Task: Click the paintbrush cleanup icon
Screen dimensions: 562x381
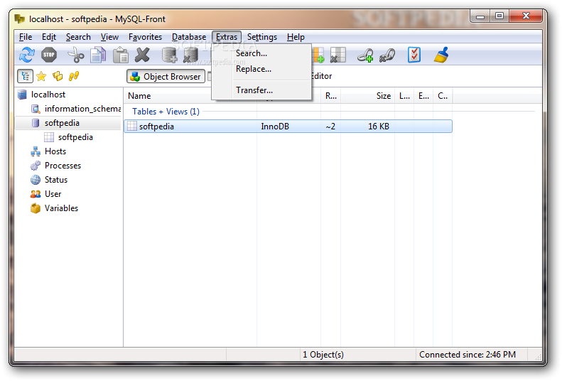Action: 441,55
